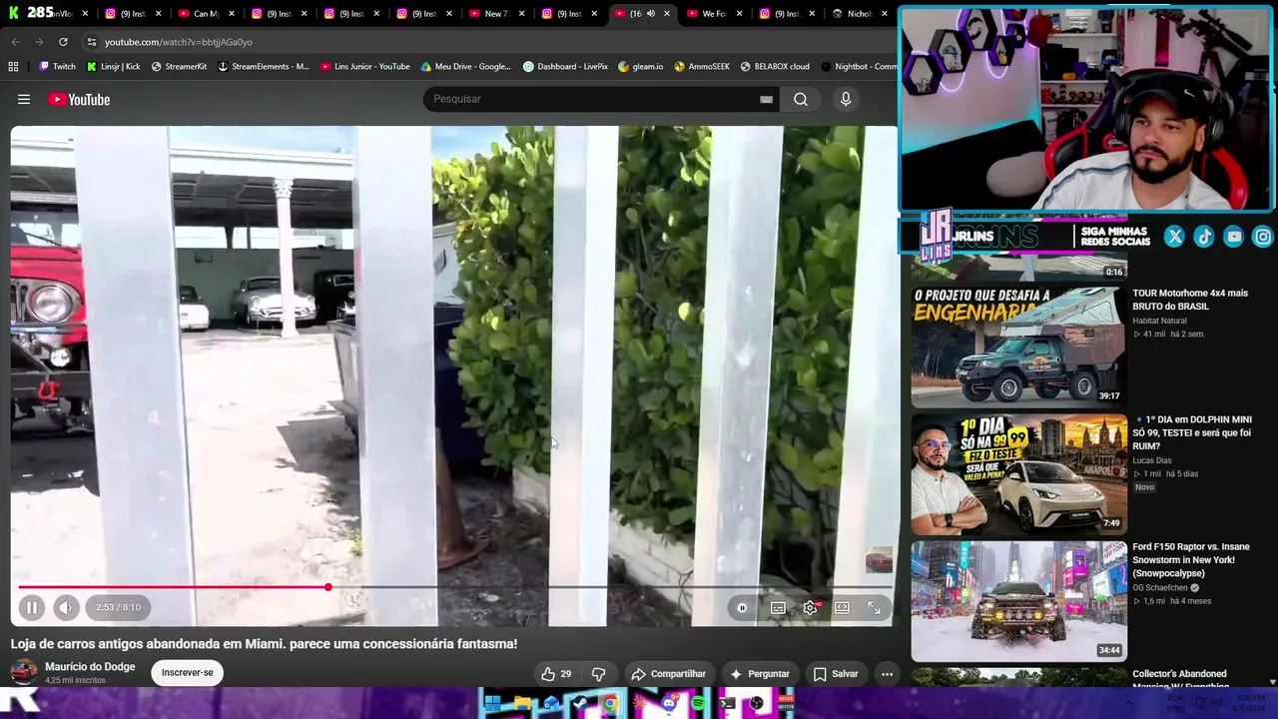
Task: Reload the YouTube page
Action: [63, 42]
